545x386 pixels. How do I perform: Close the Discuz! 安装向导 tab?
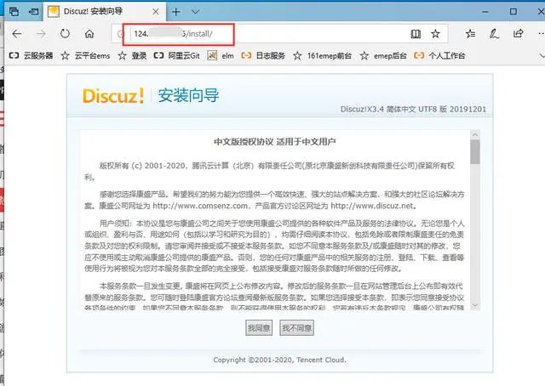pyautogui.click(x=156, y=11)
